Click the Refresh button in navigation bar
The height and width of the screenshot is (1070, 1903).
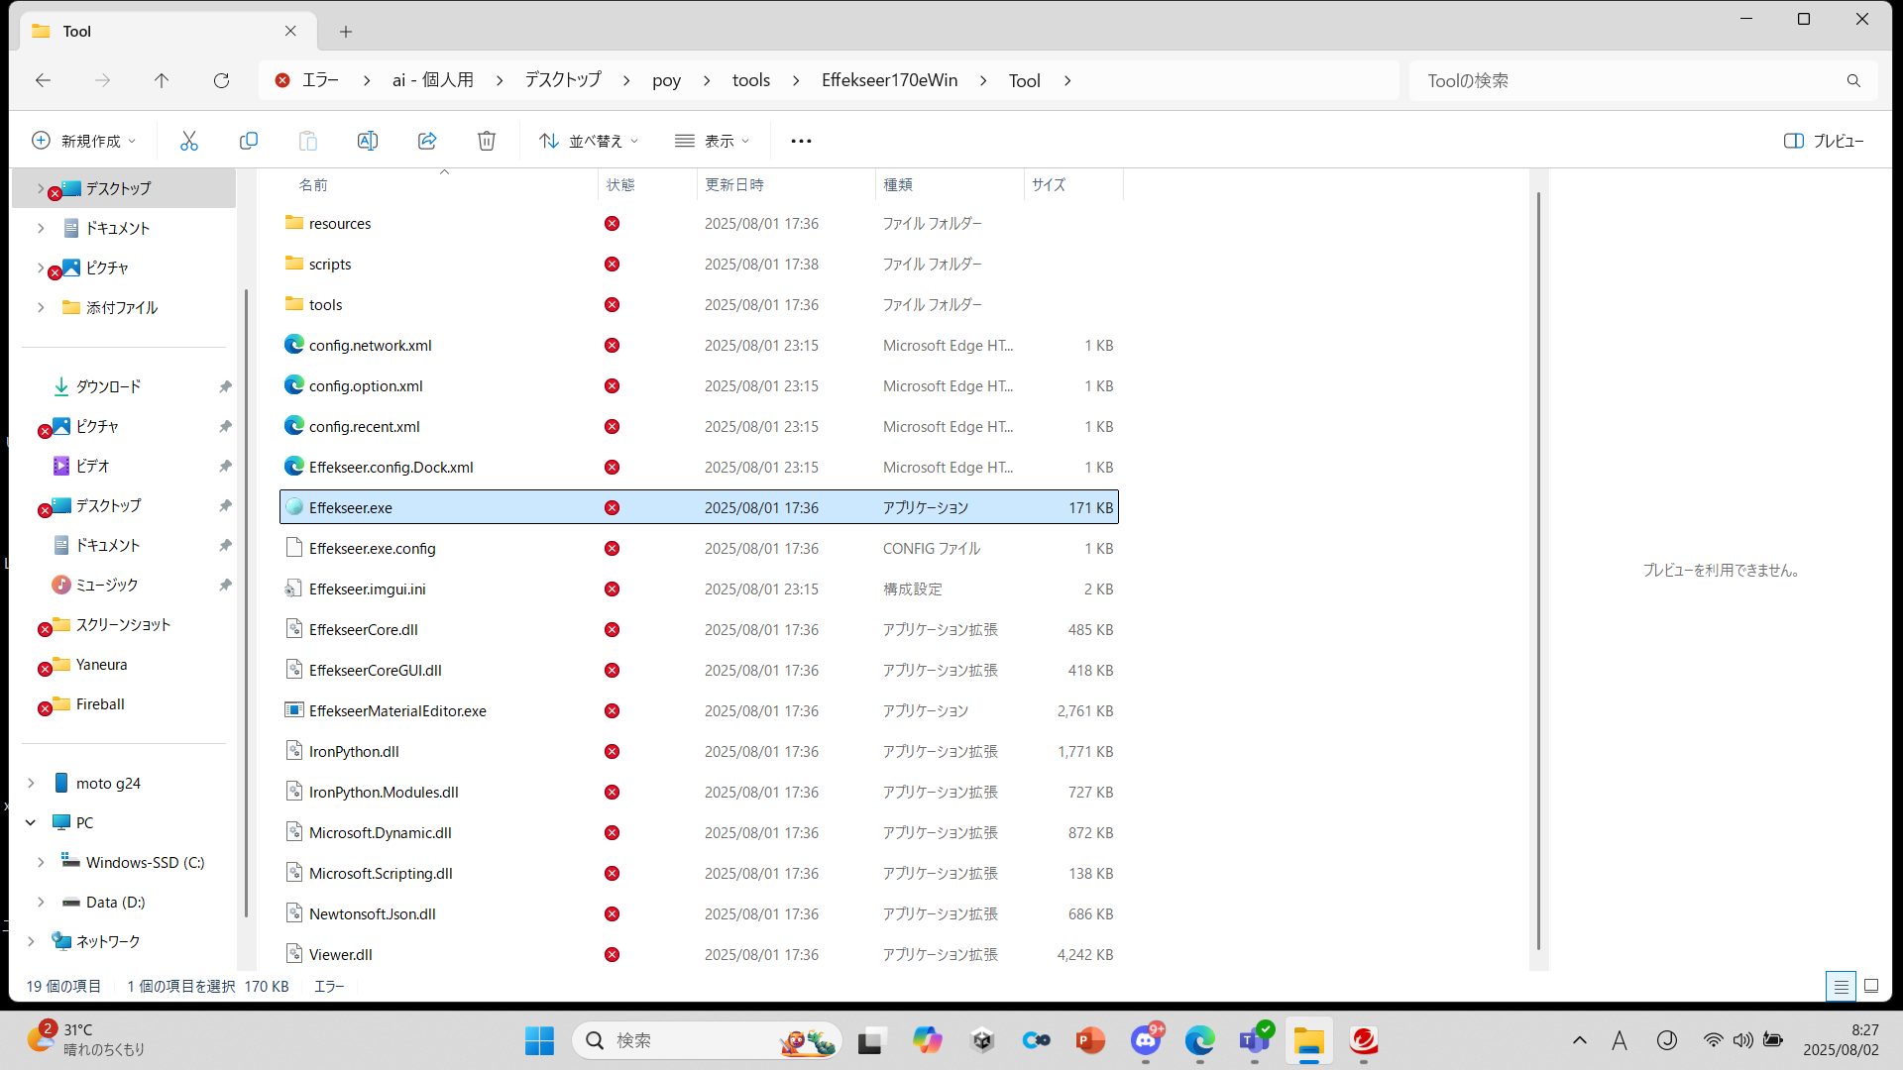[x=221, y=80]
